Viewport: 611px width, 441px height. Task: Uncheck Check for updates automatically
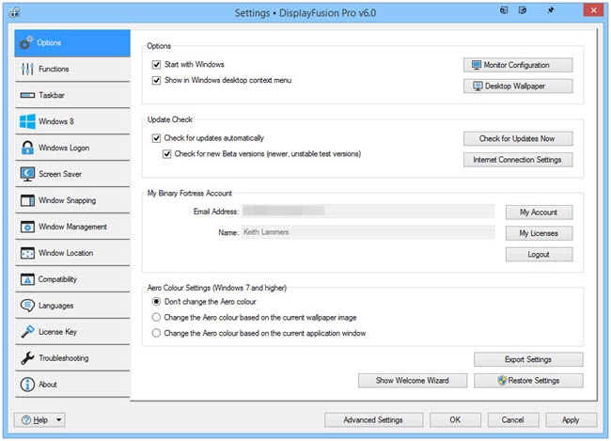point(156,138)
